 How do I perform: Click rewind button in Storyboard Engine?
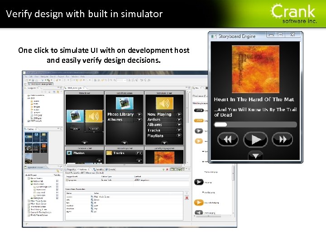click(x=228, y=139)
